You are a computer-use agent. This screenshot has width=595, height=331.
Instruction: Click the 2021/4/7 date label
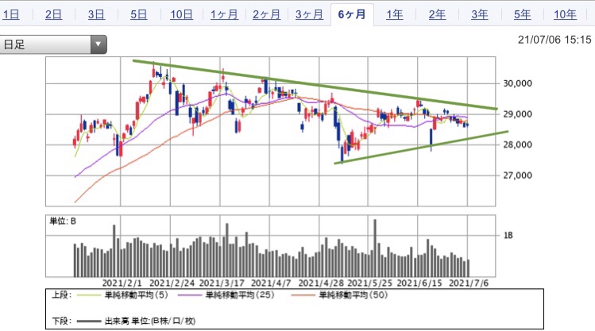271,283
